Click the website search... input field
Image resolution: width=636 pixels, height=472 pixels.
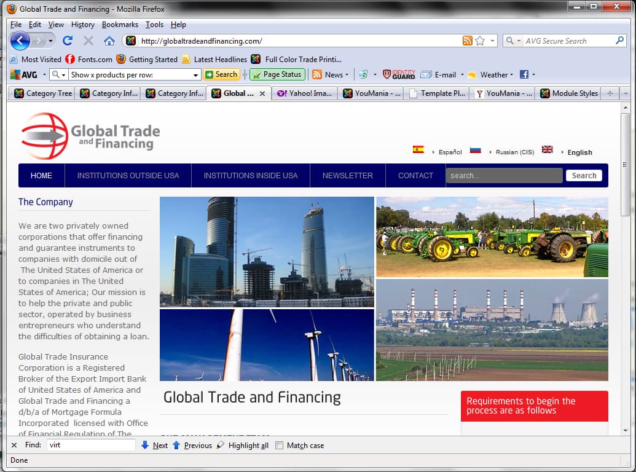tap(504, 176)
